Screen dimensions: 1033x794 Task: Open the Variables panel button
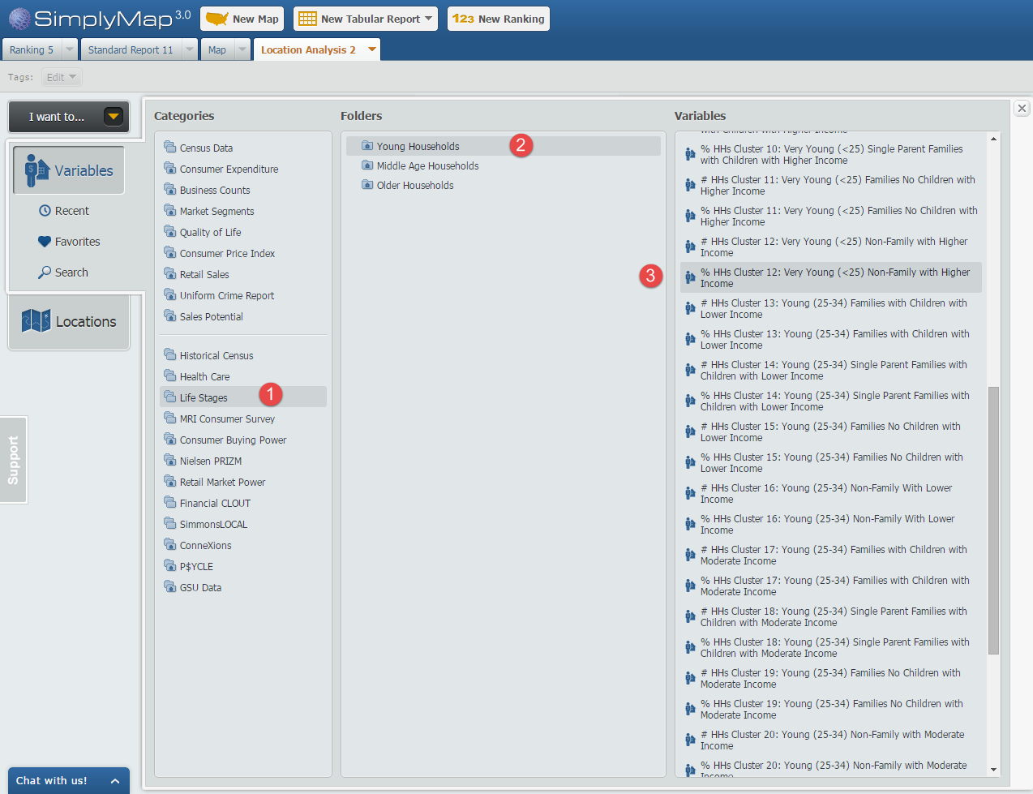coord(69,170)
